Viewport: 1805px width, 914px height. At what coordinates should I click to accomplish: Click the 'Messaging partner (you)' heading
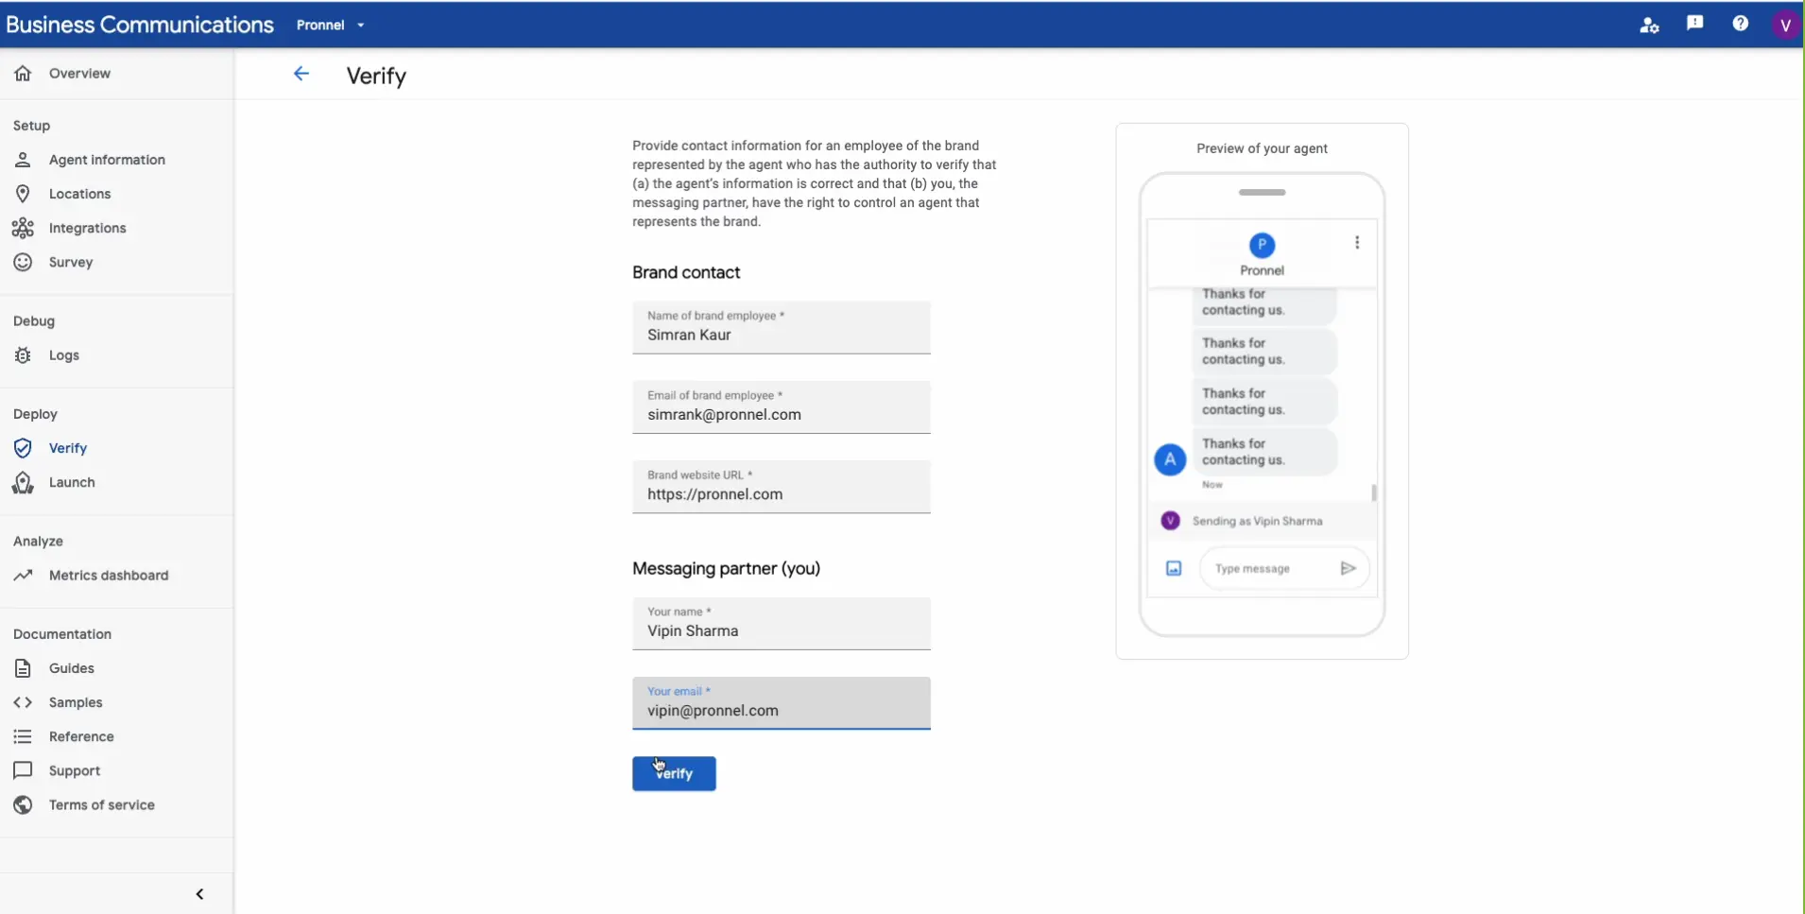(x=726, y=568)
